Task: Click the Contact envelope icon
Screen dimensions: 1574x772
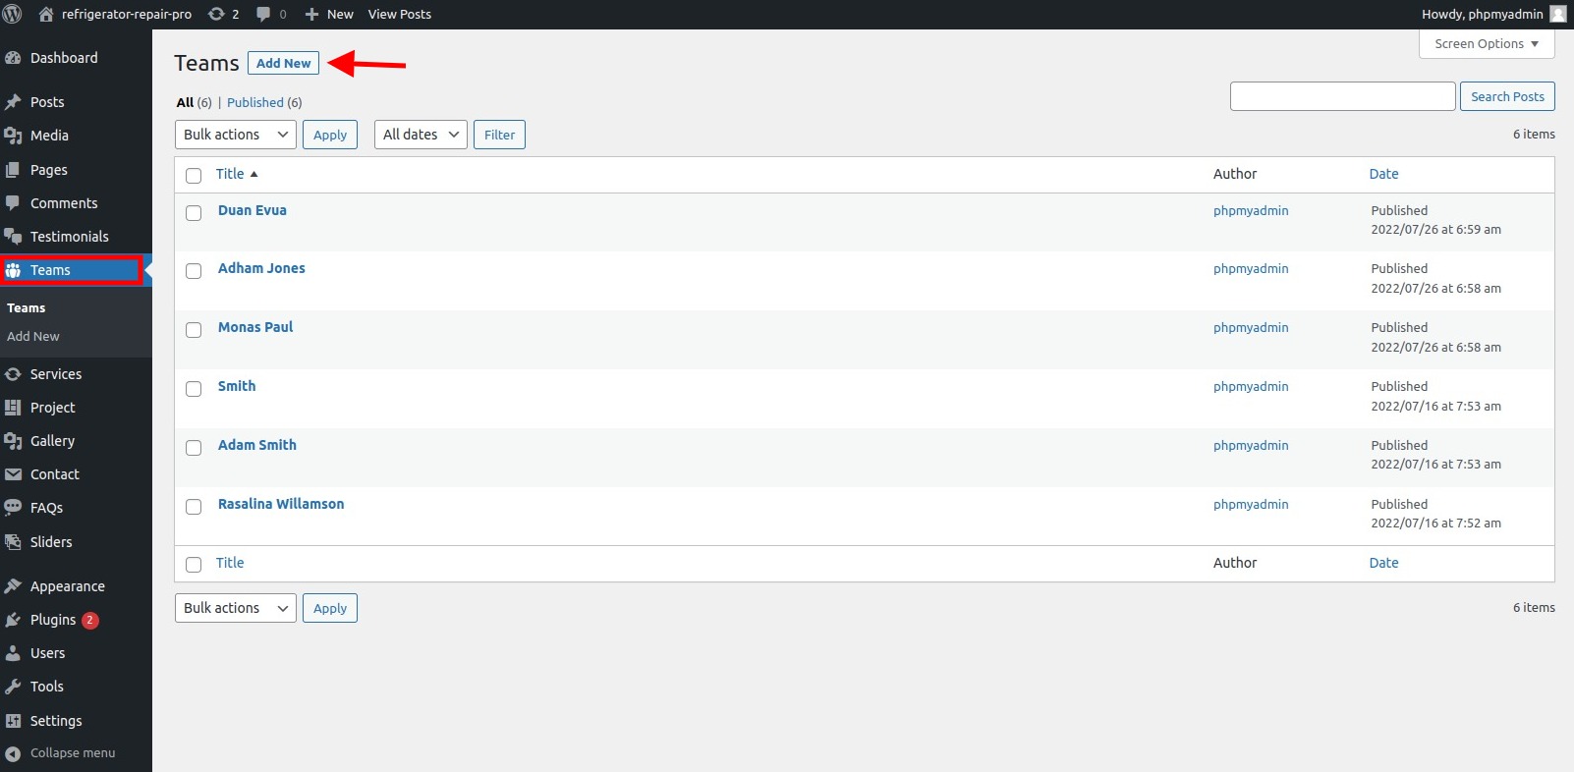Action: [13, 474]
